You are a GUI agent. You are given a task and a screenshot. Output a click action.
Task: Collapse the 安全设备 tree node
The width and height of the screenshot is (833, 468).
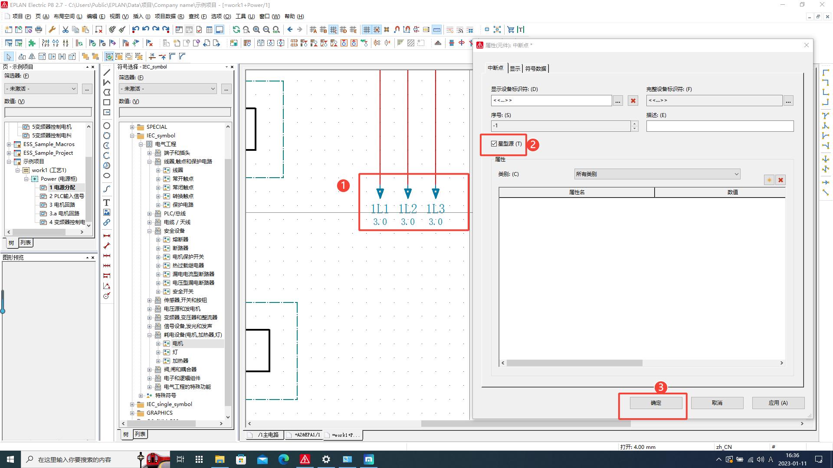coord(149,231)
